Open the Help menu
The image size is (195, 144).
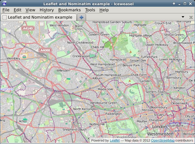click(x=104, y=10)
